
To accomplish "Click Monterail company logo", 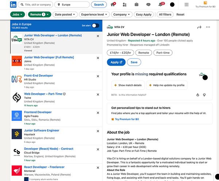I will (17, 170).
